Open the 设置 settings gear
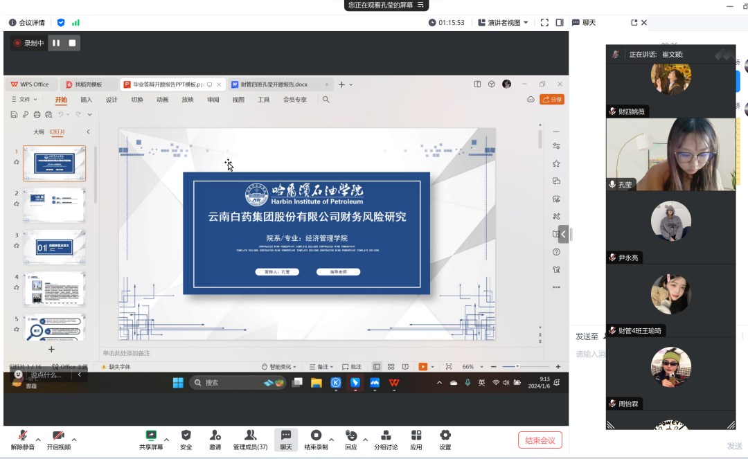Image resolution: width=748 pixels, height=459 pixels. coord(445,435)
